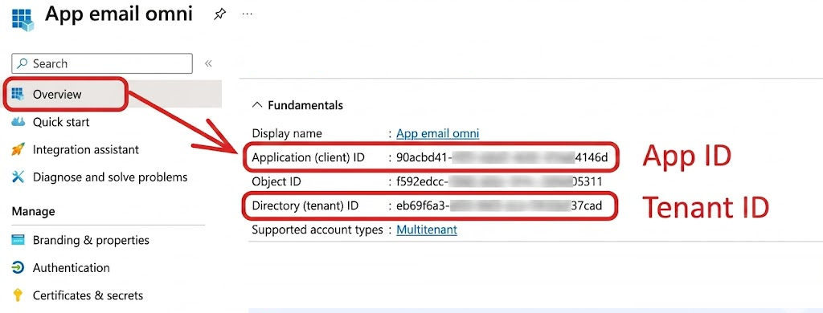Open Branding & properties
Viewport: 823px width, 313px height.
tap(91, 240)
